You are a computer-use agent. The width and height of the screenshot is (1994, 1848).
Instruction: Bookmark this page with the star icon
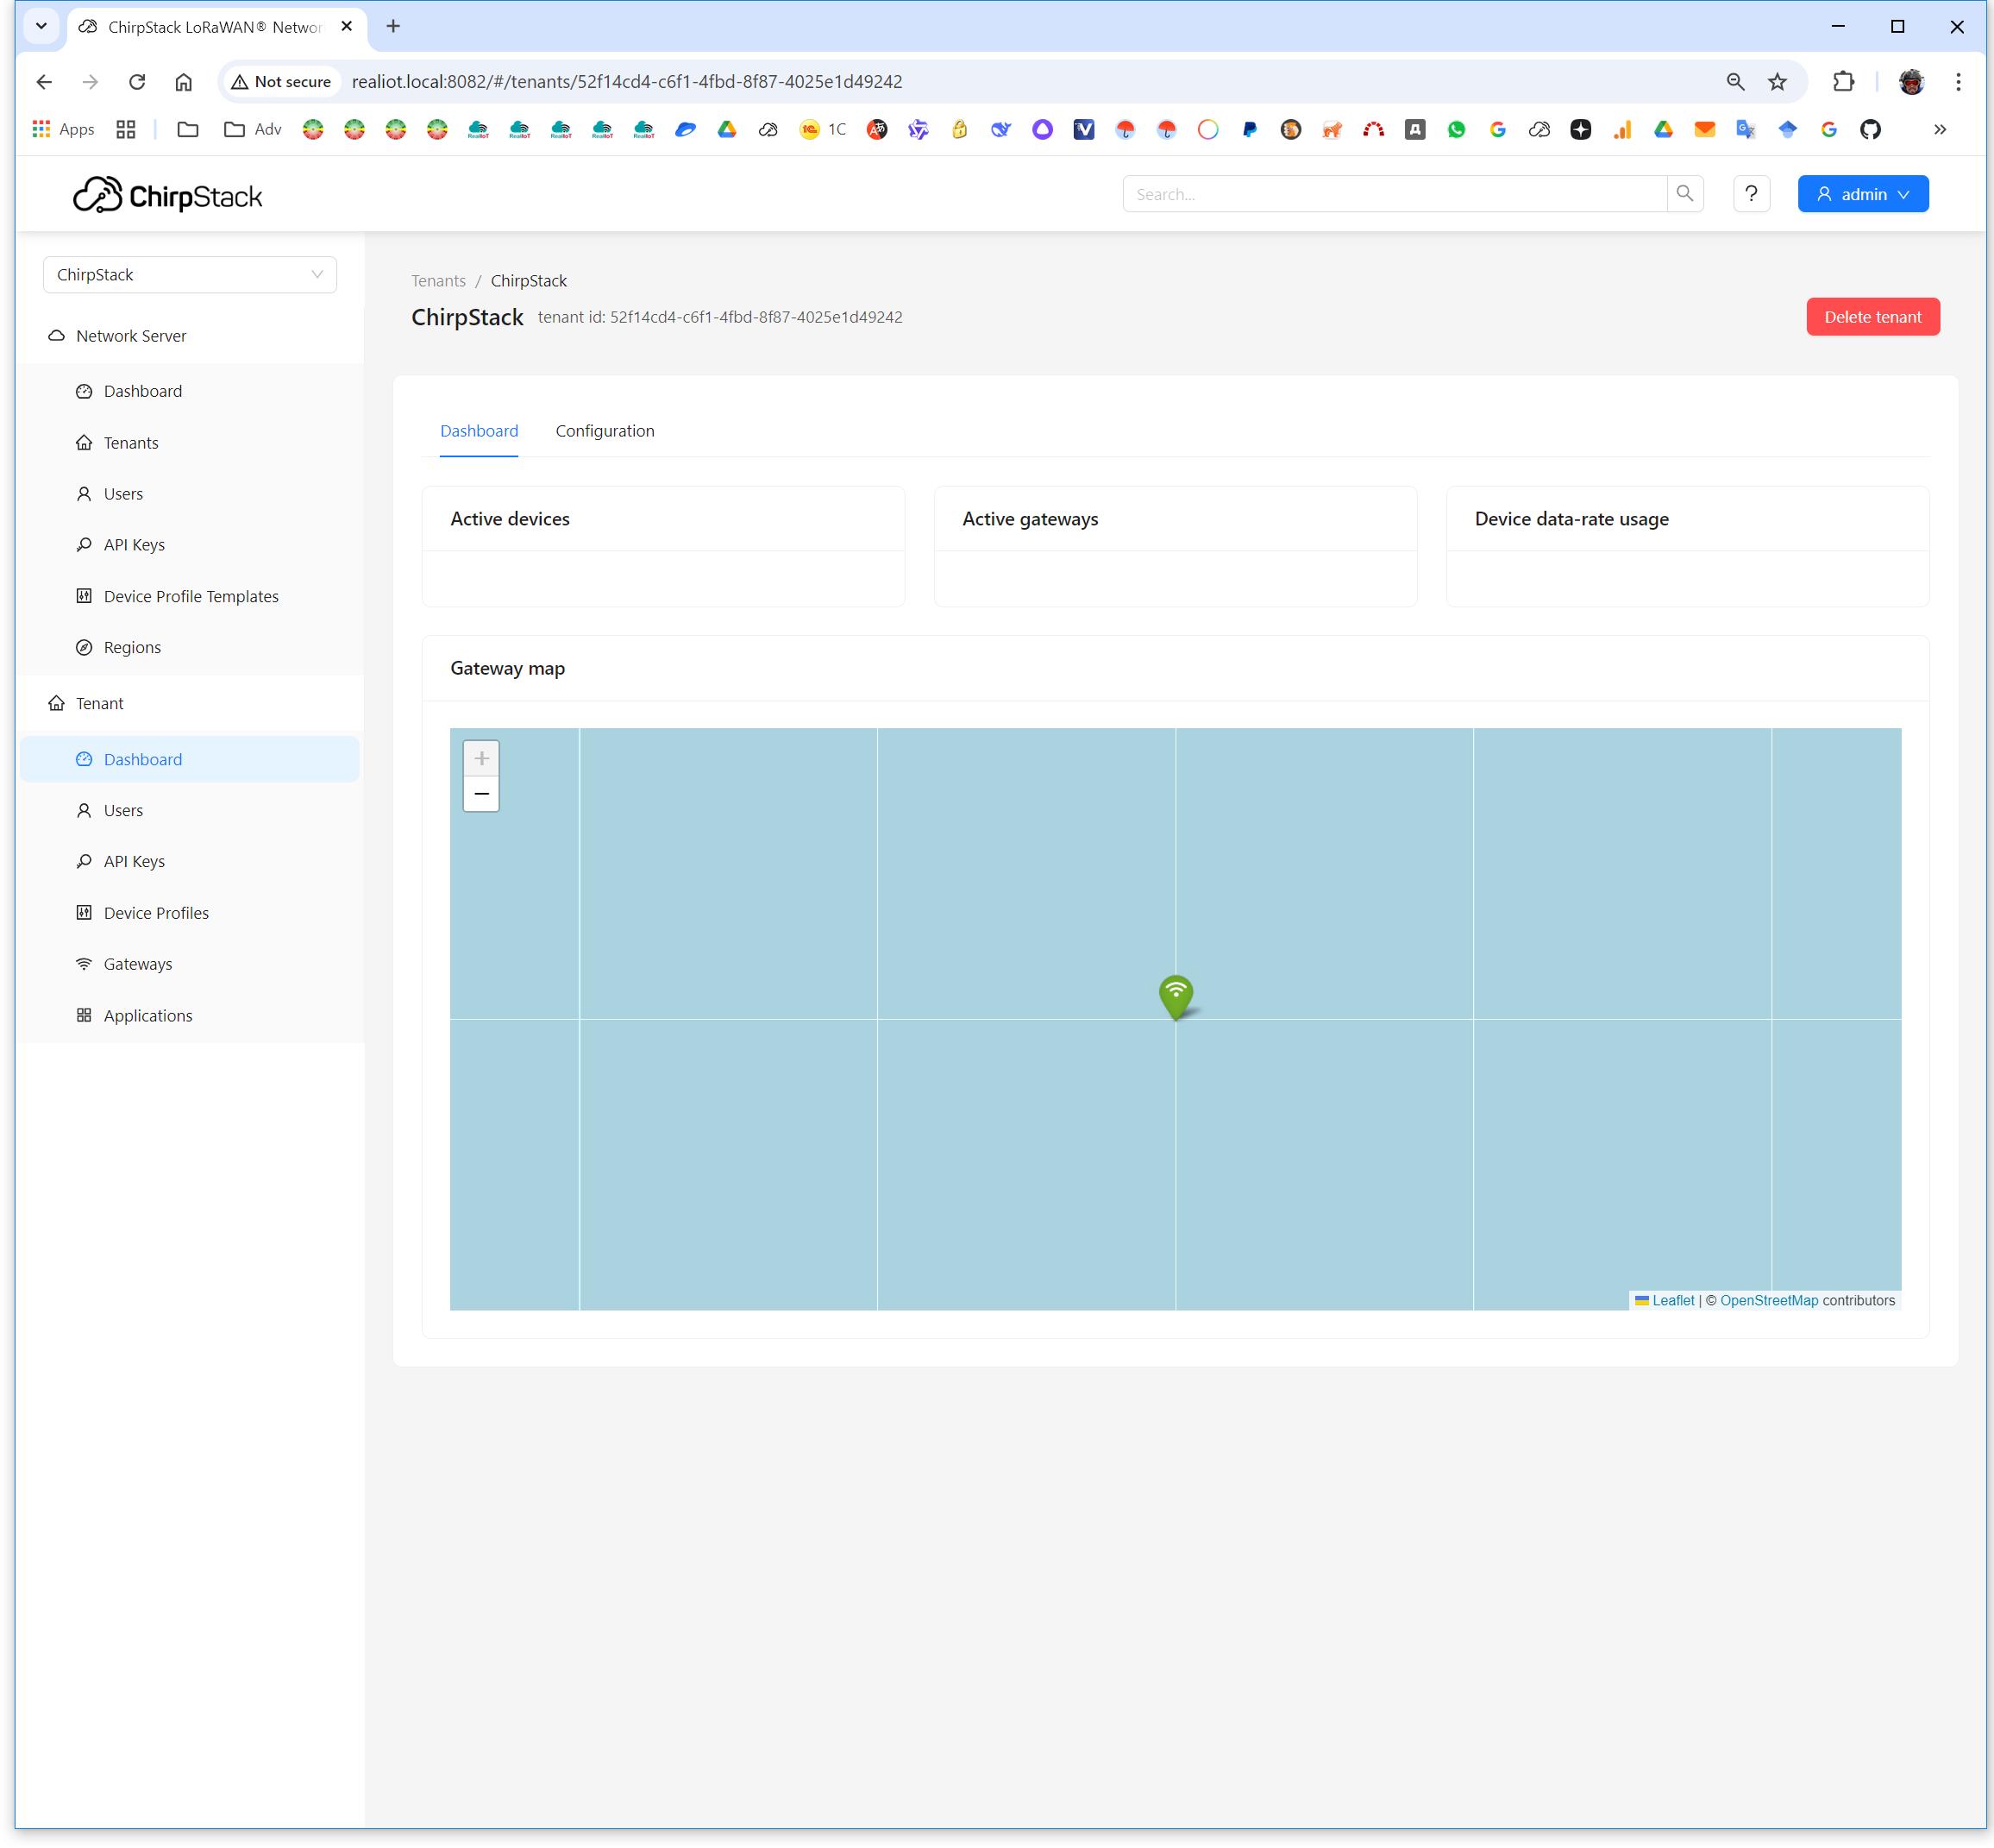[x=1778, y=82]
